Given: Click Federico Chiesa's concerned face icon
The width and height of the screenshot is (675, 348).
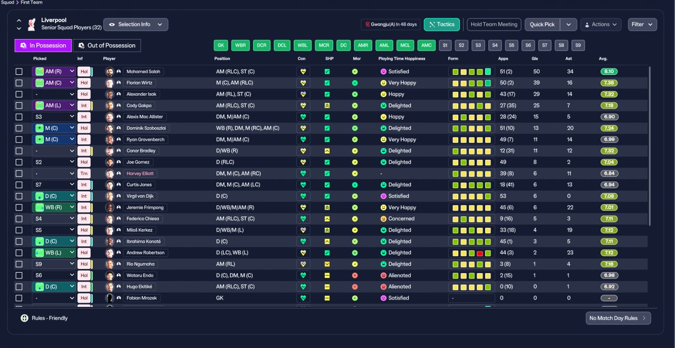Looking at the screenshot, I should [x=383, y=219].
